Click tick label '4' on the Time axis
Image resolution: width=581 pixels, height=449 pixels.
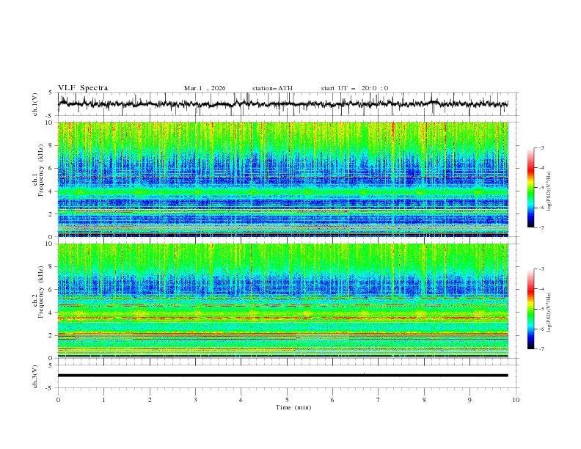tap(241, 400)
